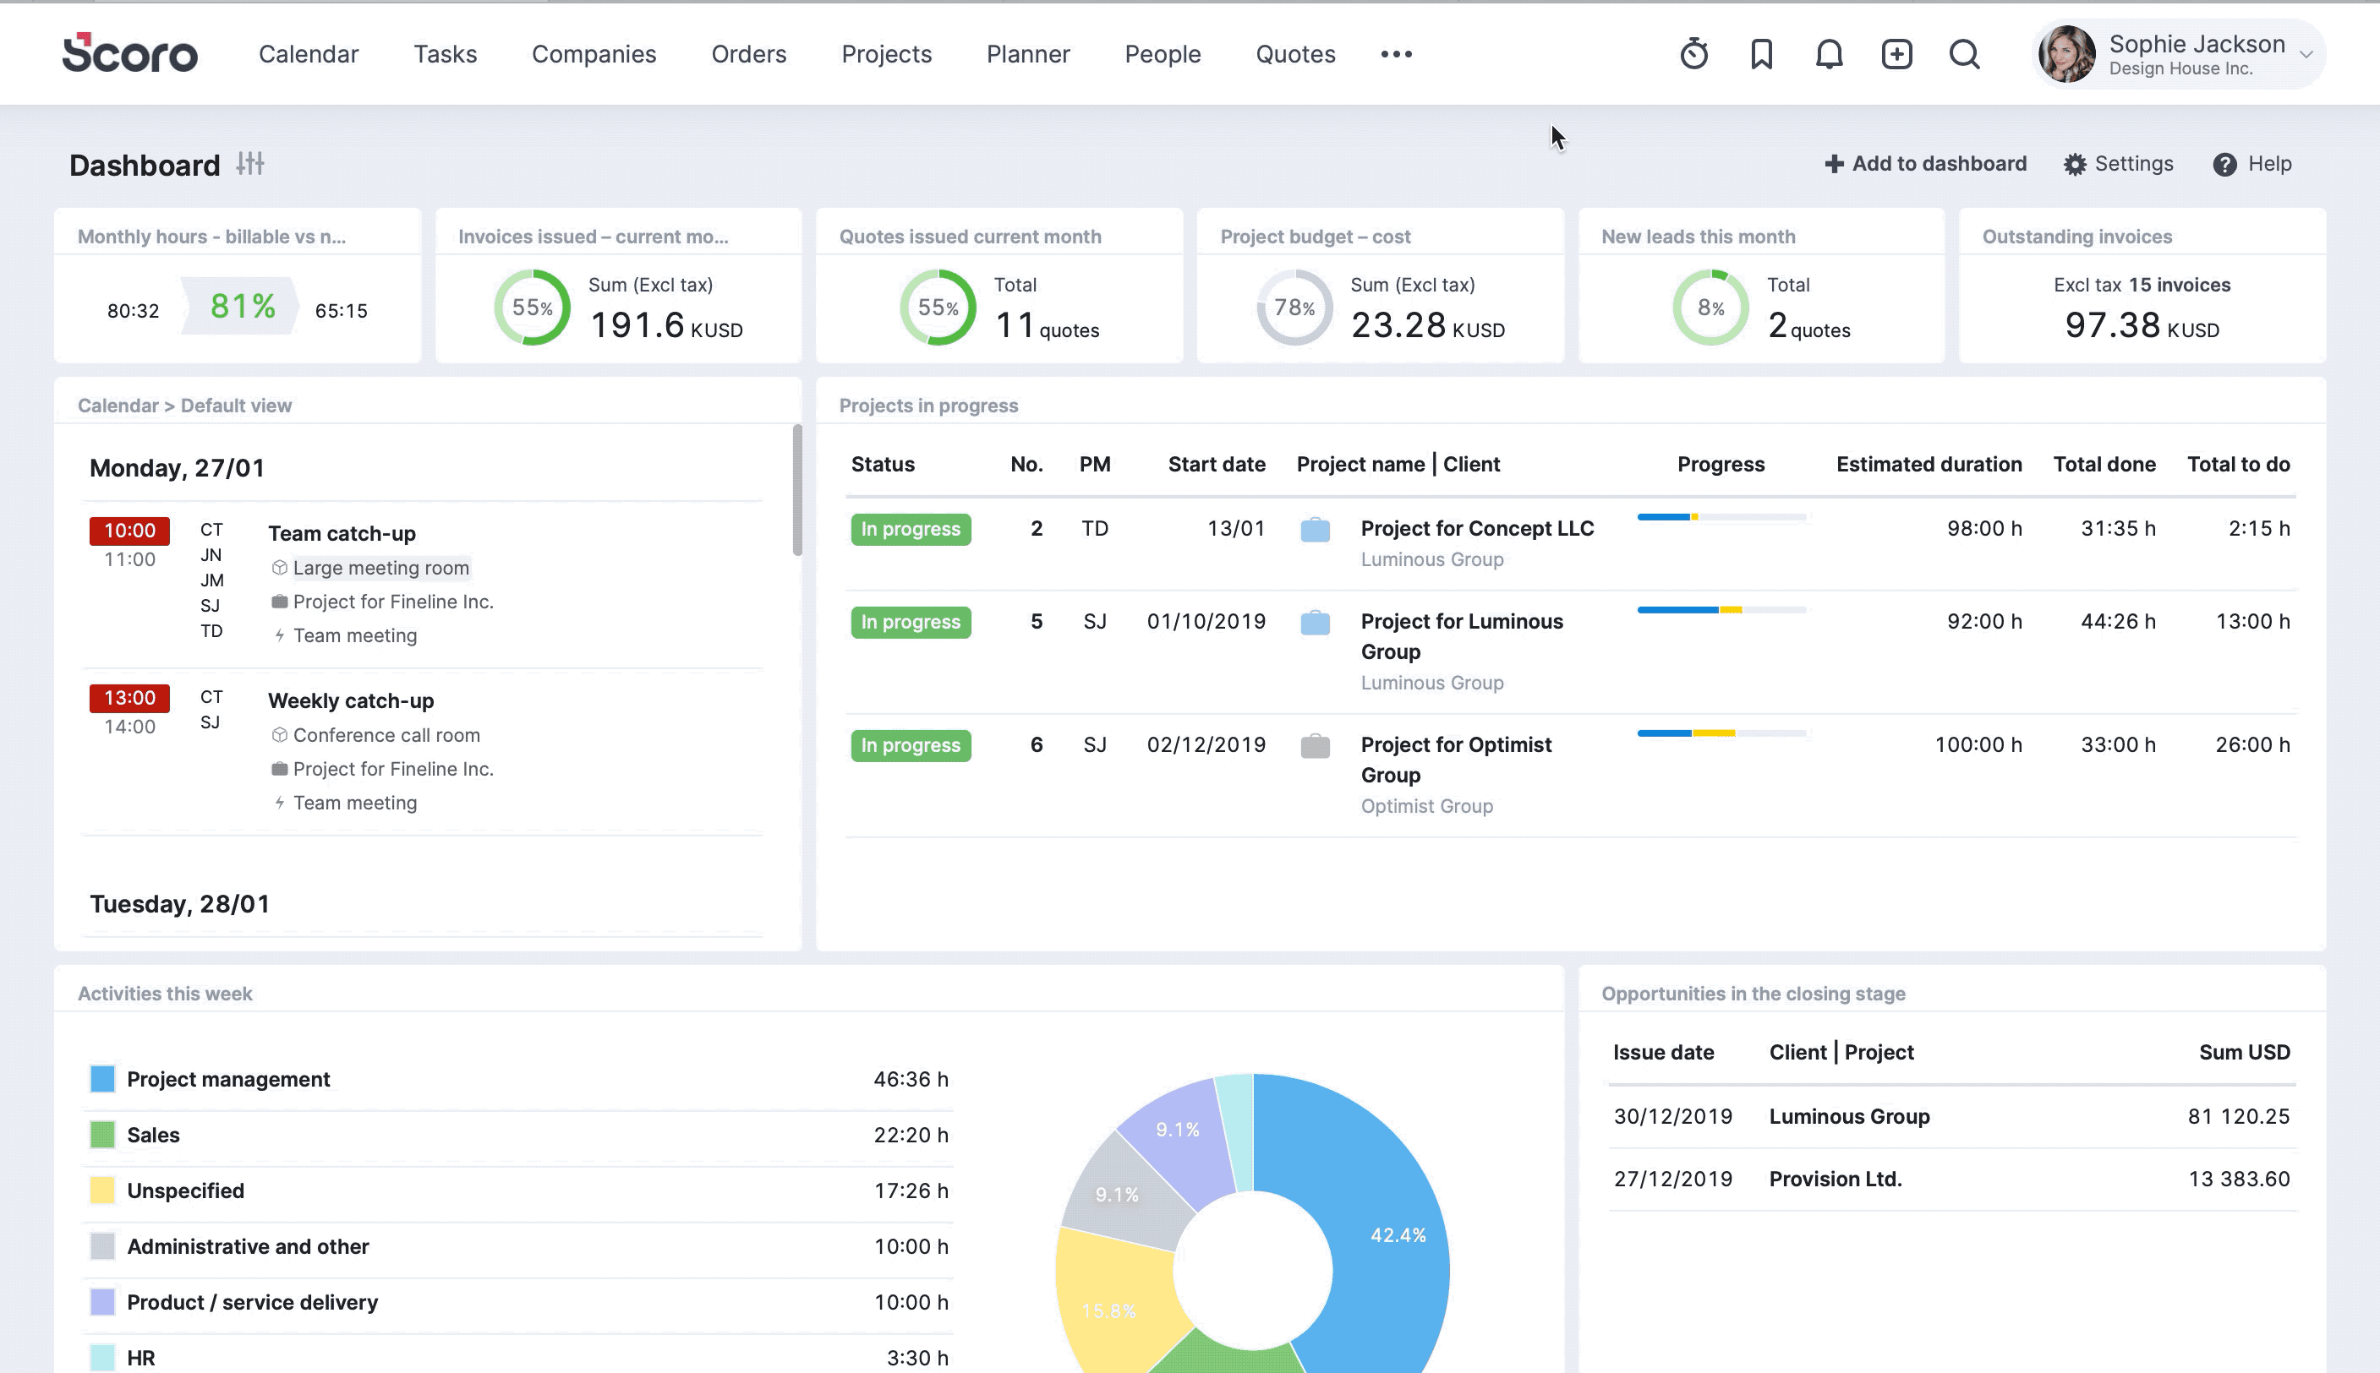The image size is (2380, 1373).
Task: Click the Scoro logo
Action: 130,52
